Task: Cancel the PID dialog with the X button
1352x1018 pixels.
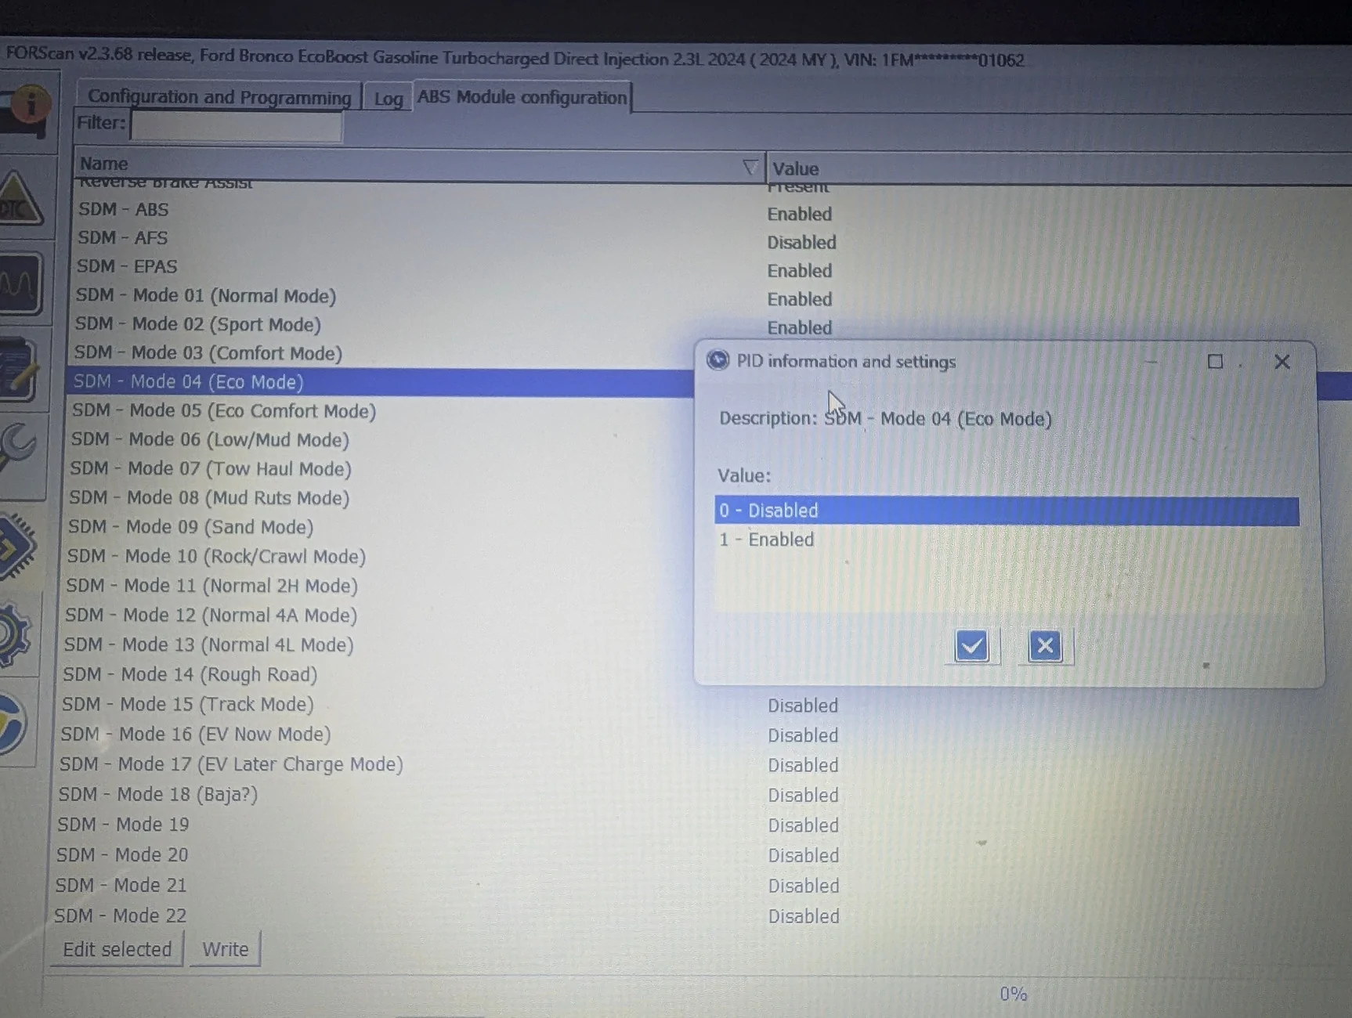Action: coord(1045,646)
